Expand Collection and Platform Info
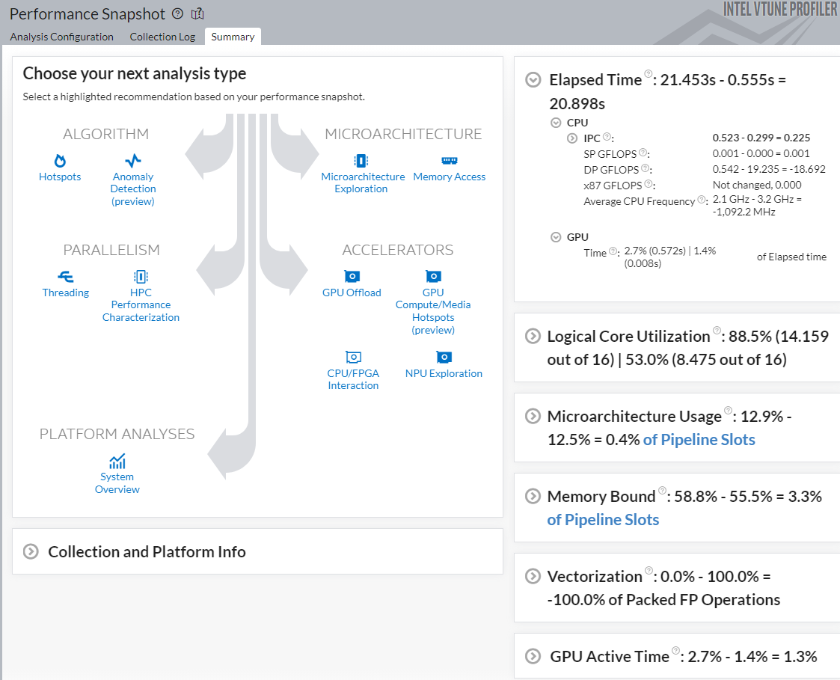840x680 pixels. [x=31, y=552]
